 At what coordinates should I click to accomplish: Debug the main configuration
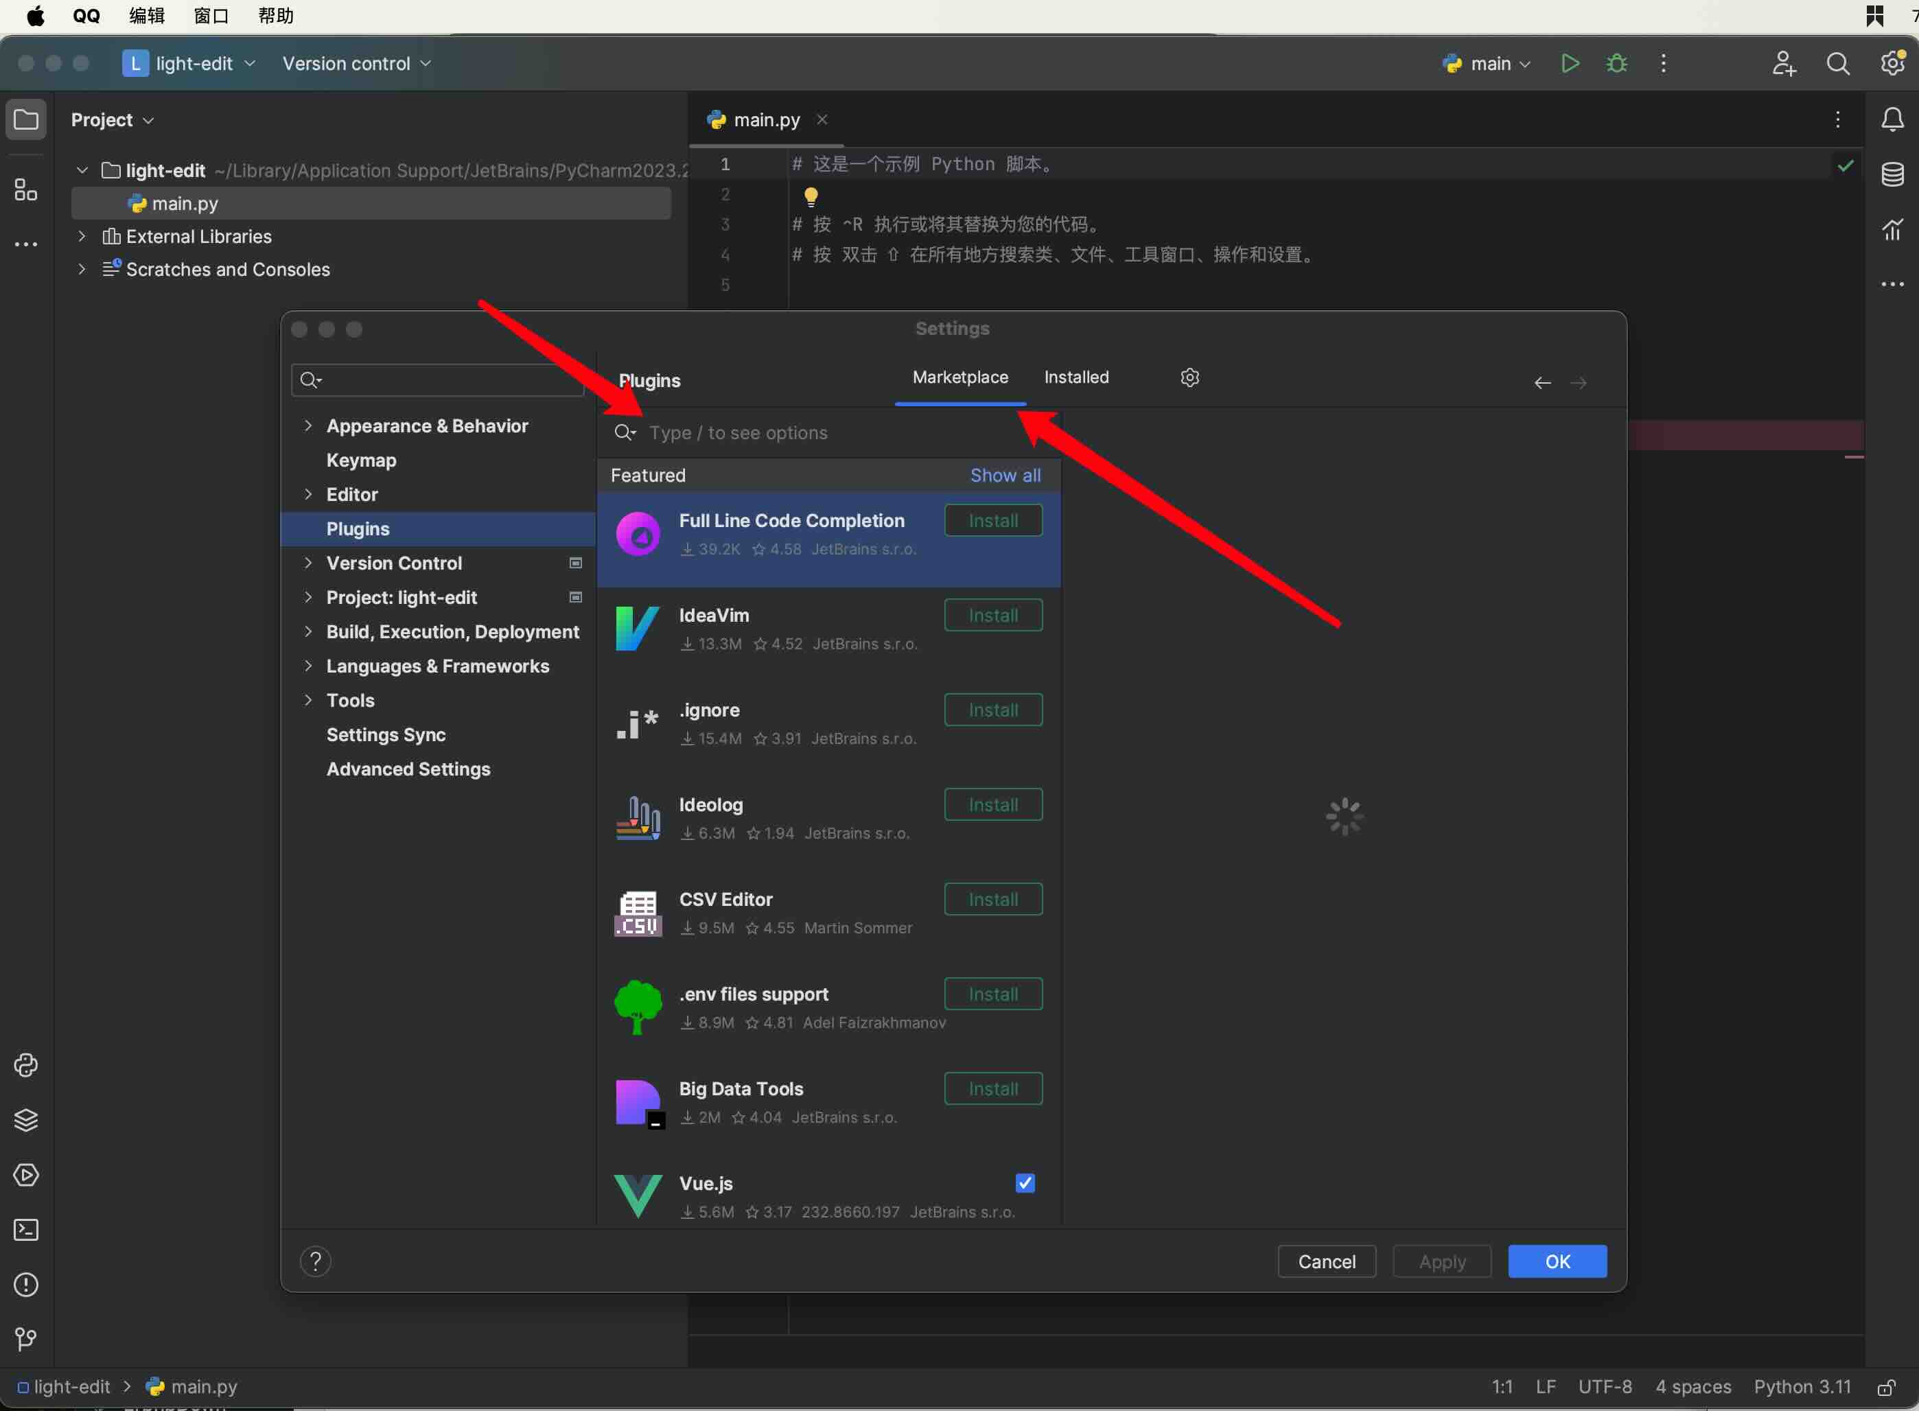(x=1617, y=63)
